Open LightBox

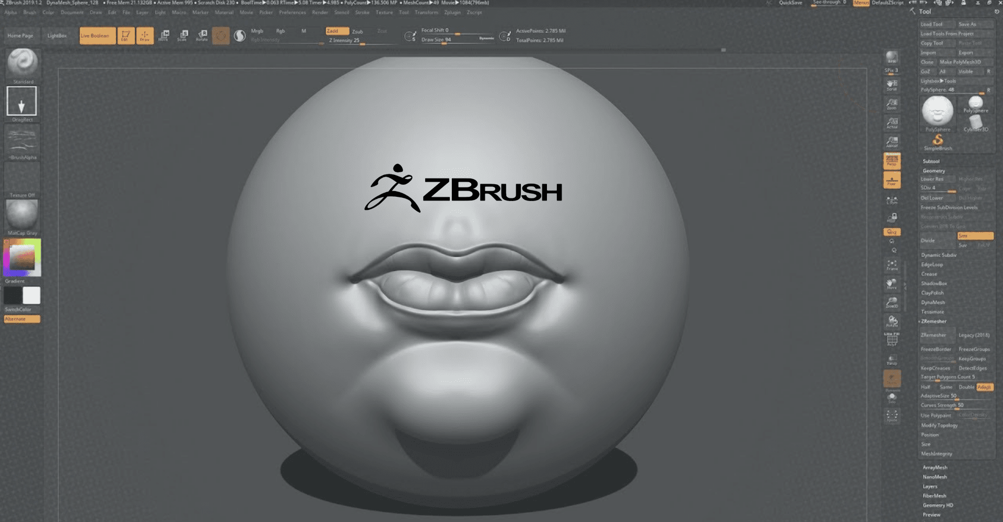57,35
